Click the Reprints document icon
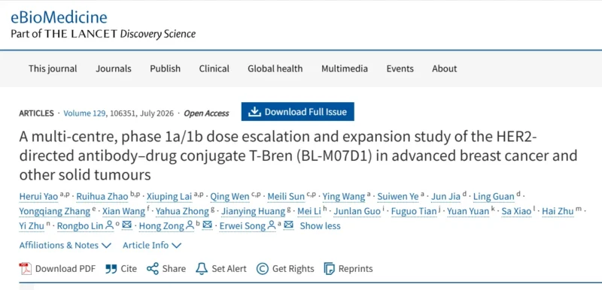This screenshot has width=602, height=290. pyautogui.click(x=329, y=268)
